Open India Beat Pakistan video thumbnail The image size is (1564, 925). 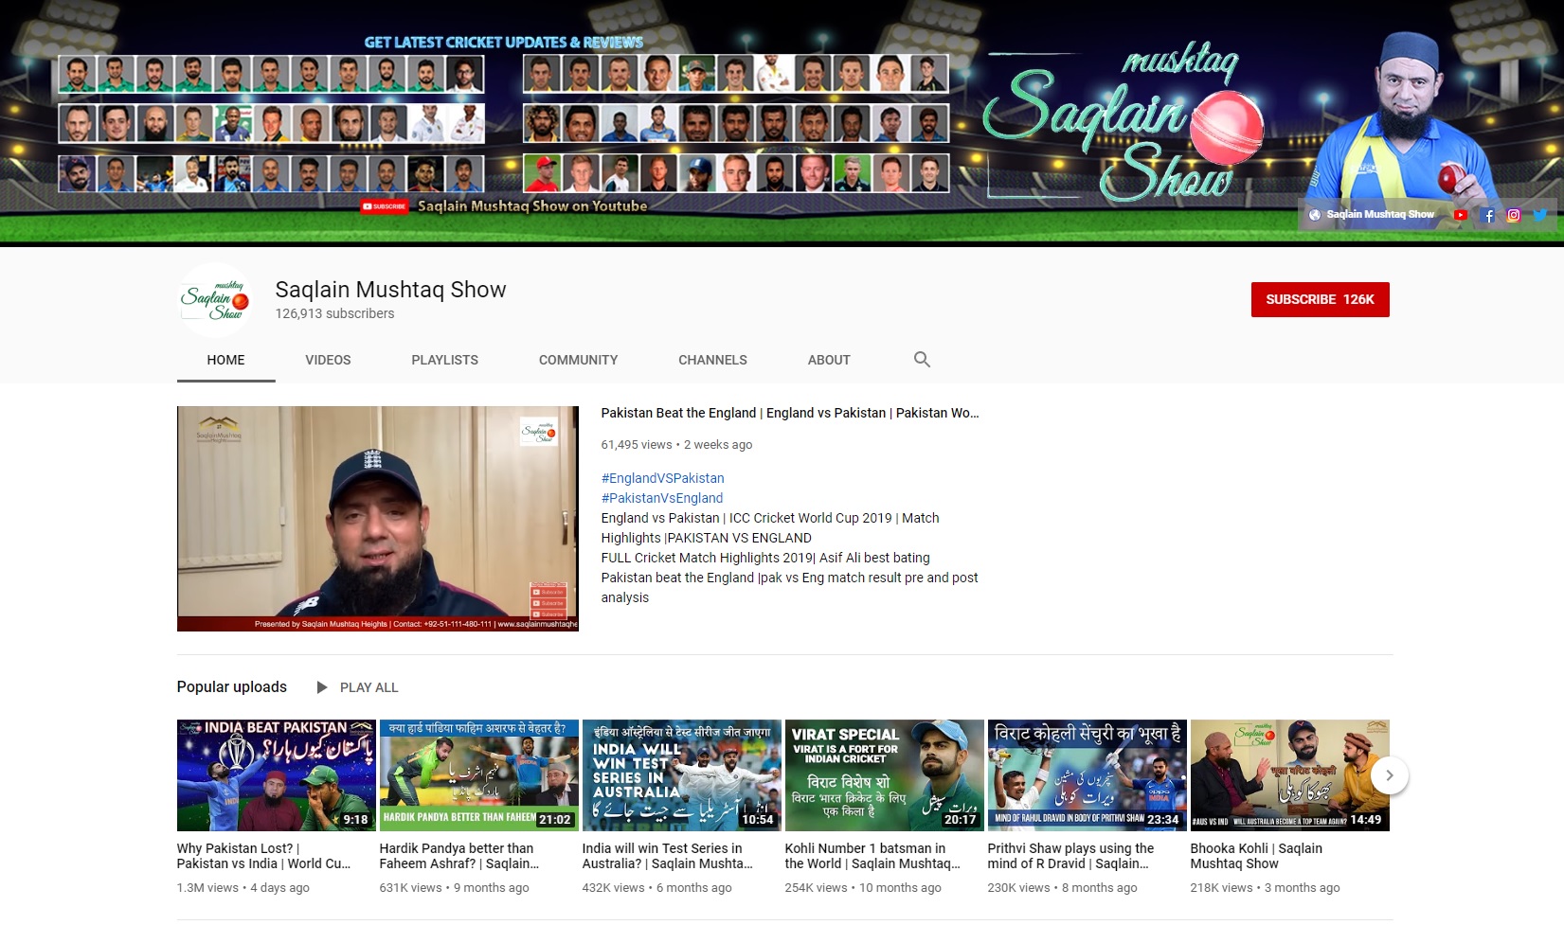(277, 775)
